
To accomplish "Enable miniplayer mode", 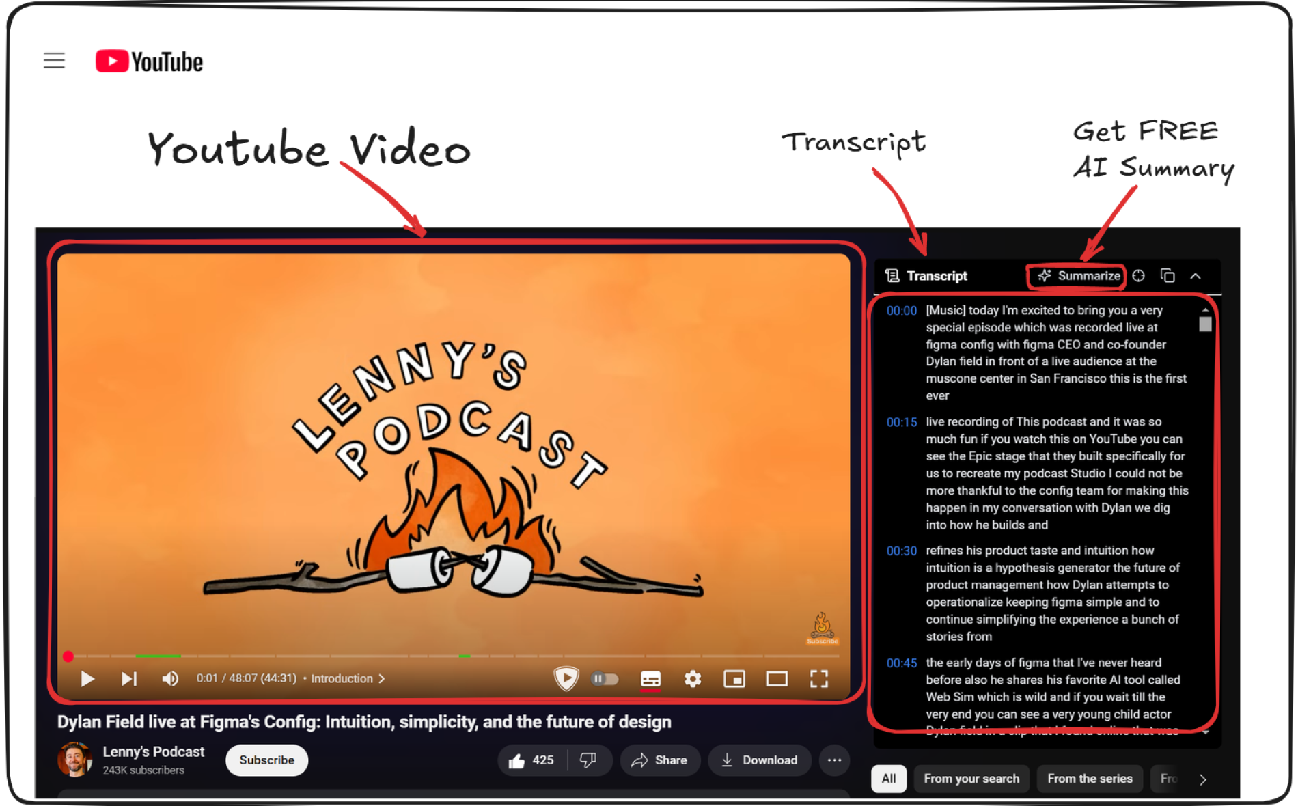I will click(734, 678).
